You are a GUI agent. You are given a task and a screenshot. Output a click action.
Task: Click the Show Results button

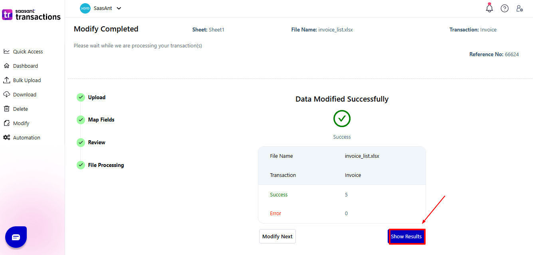406,236
